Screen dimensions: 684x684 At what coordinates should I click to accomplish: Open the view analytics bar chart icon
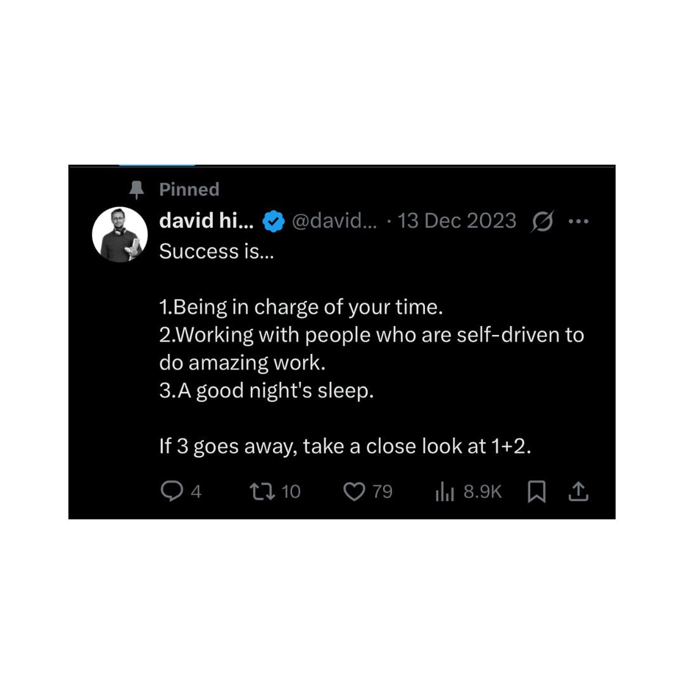(x=445, y=491)
